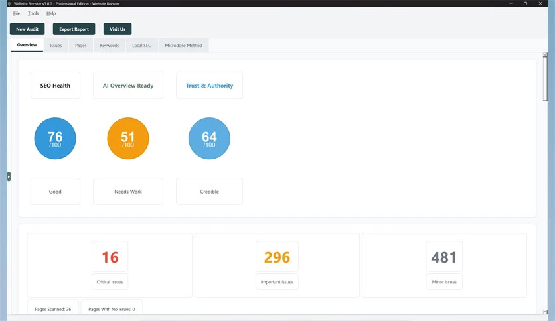The height and width of the screenshot is (321, 555).
Task: Open the Keywords tab
Action: 110,46
